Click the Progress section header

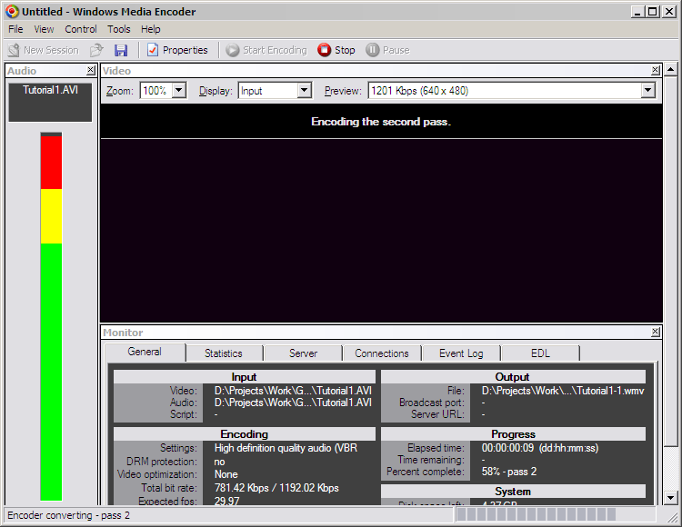coord(513,434)
